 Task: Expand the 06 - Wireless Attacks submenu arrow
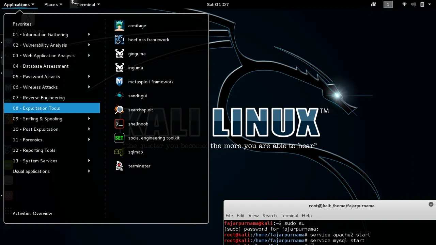[89, 87]
